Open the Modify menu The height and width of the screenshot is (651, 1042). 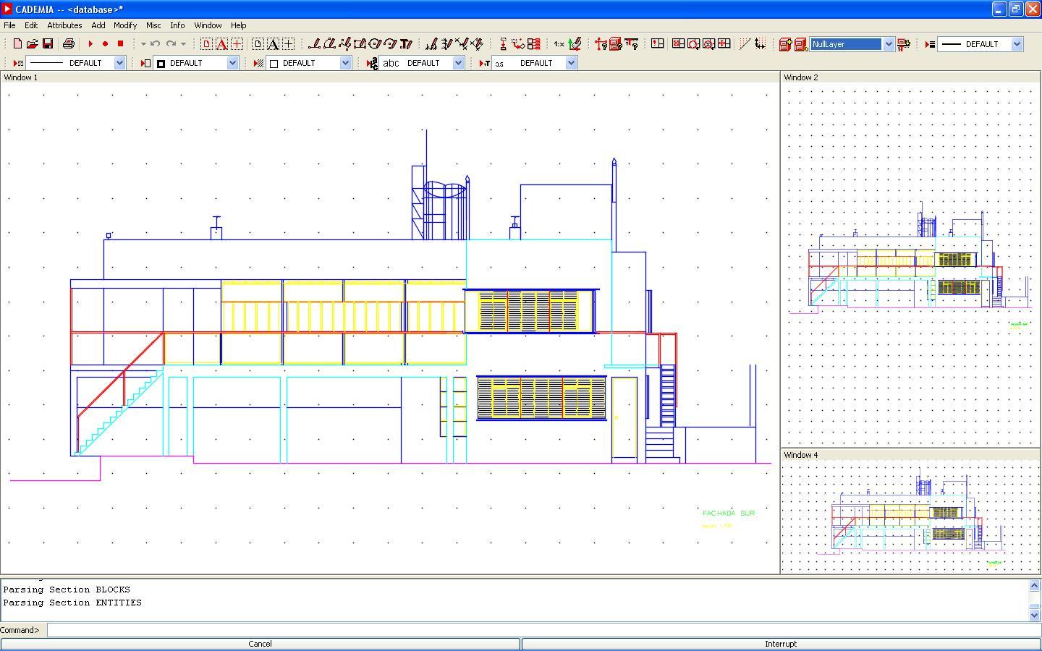tap(125, 25)
